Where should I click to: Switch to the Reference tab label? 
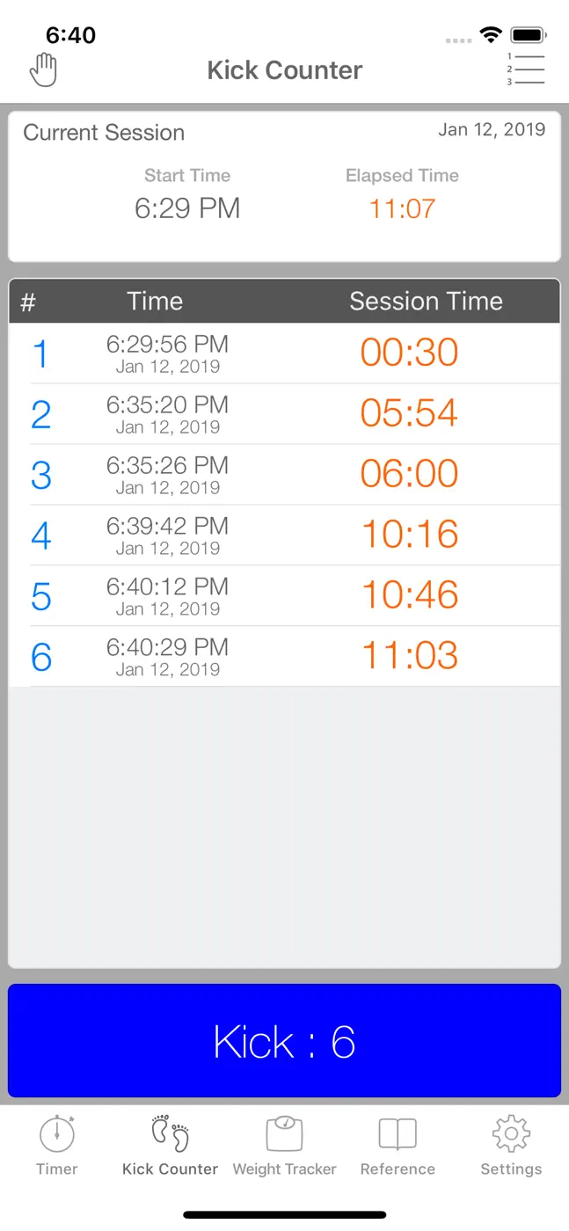point(398,1169)
